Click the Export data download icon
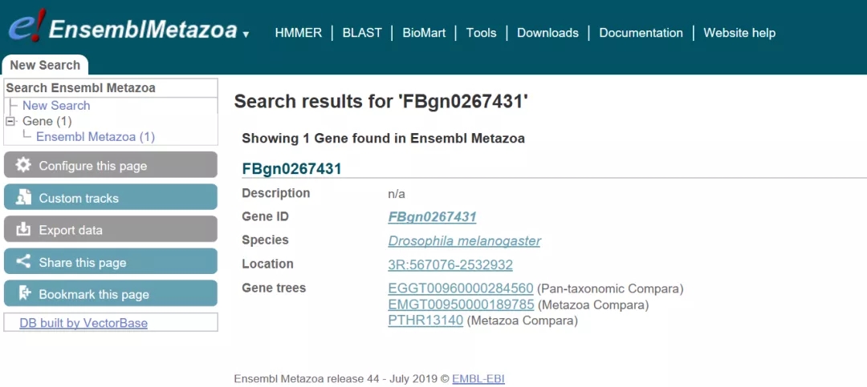The width and height of the screenshot is (867, 387). coord(23,229)
